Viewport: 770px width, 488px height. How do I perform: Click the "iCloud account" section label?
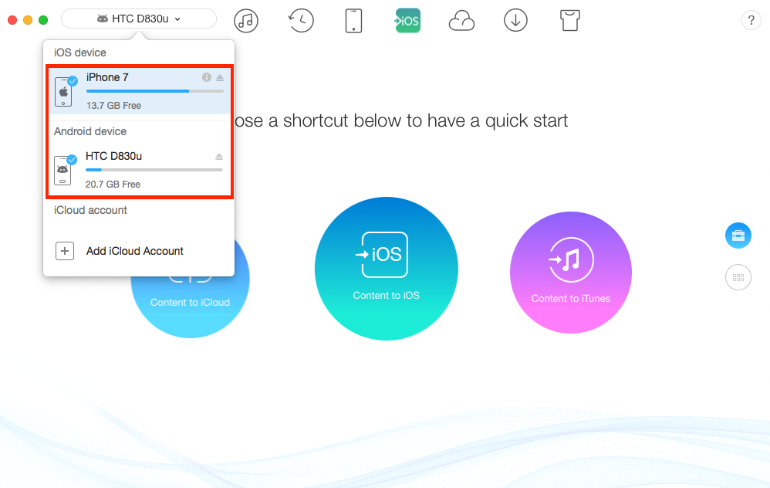click(x=90, y=210)
